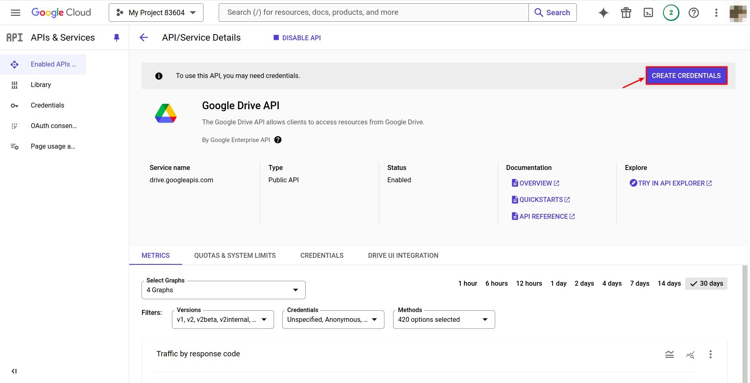This screenshot has width=750, height=383.
Task: Go back using the back arrow
Action: (x=143, y=37)
